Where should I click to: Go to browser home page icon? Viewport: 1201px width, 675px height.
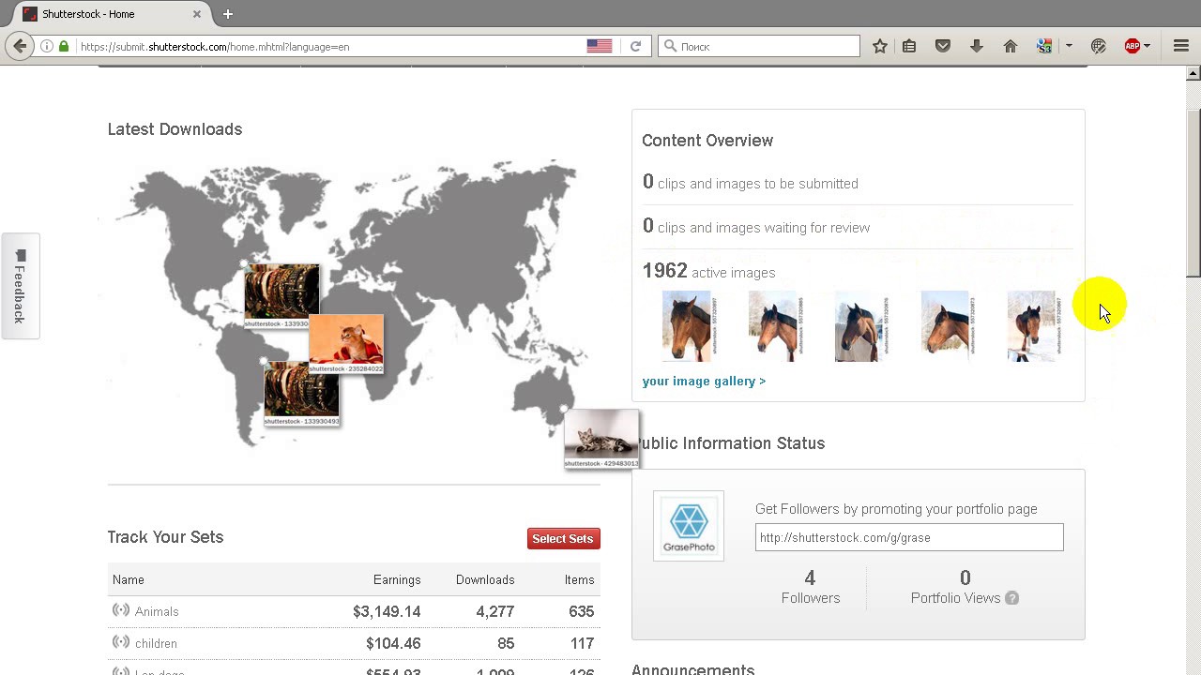[1011, 46]
